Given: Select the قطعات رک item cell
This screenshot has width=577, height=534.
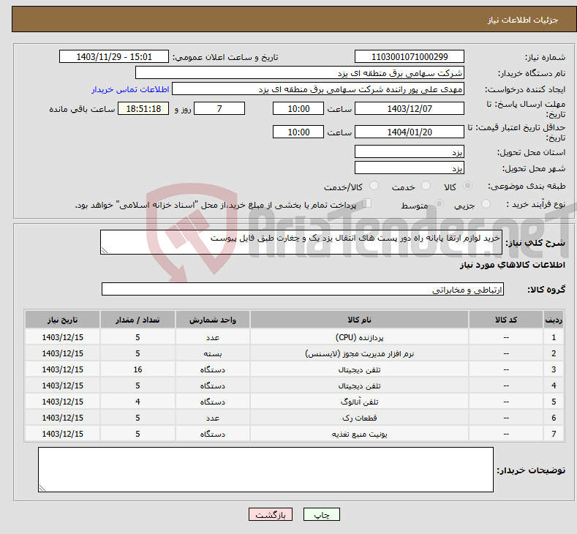Looking at the screenshot, I should pos(359,418).
